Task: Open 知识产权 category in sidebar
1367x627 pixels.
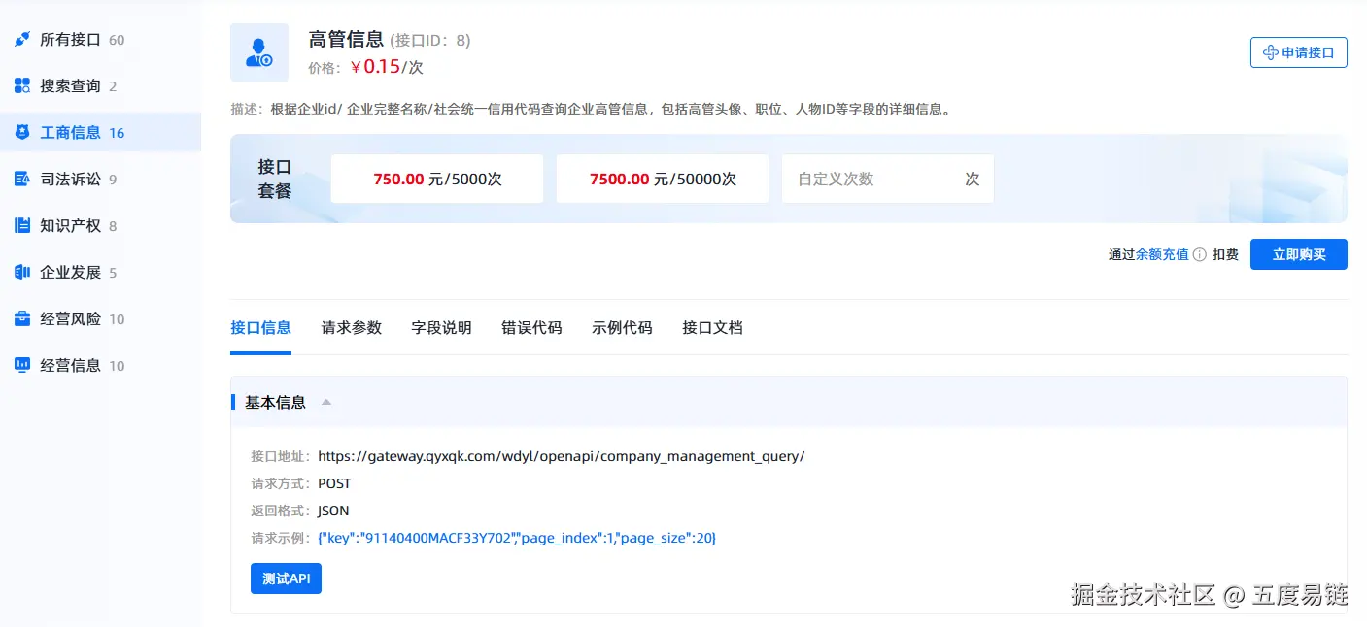Action: [100, 226]
